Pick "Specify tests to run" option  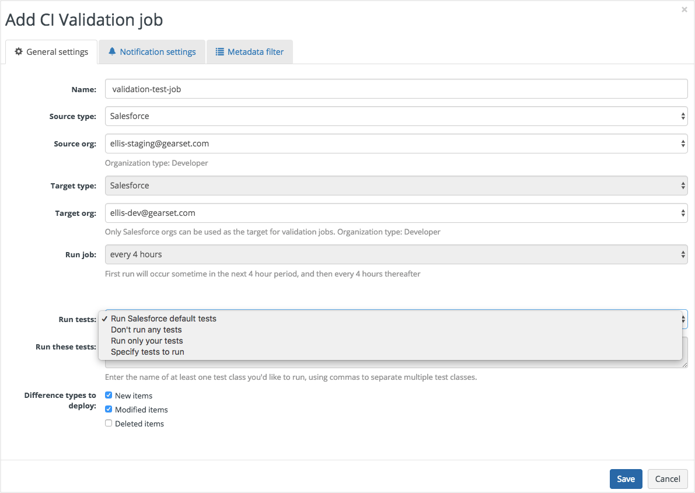[x=148, y=352]
